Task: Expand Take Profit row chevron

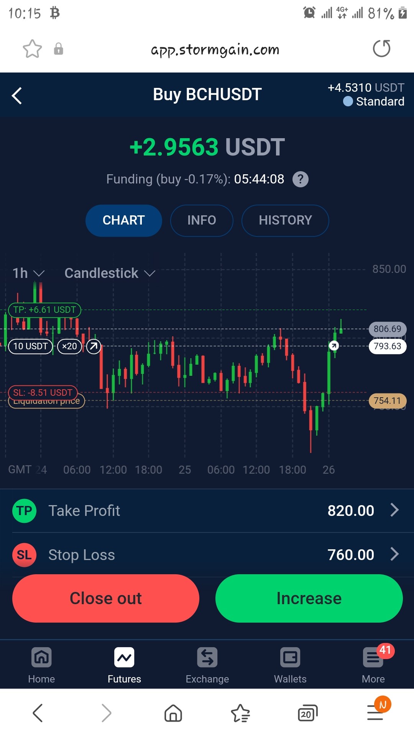Action: pos(394,510)
